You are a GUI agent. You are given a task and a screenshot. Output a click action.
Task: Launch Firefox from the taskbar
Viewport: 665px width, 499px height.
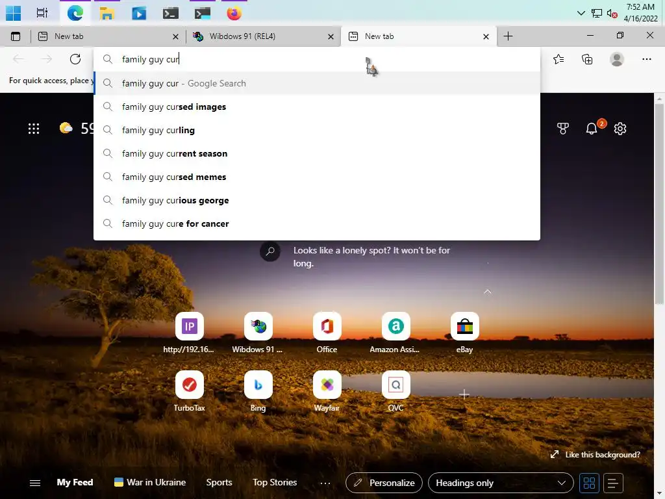(234, 13)
